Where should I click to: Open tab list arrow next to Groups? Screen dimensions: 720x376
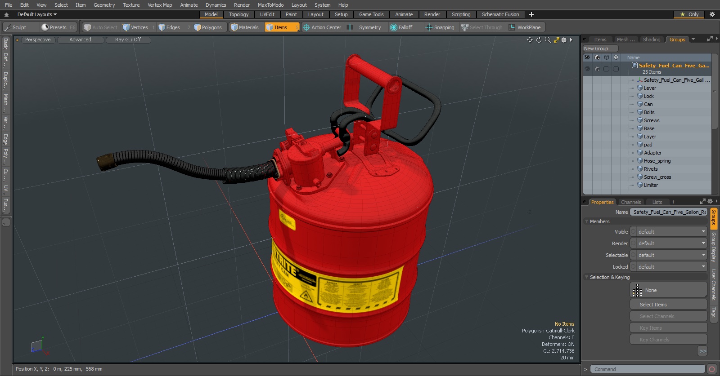(693, 40)
